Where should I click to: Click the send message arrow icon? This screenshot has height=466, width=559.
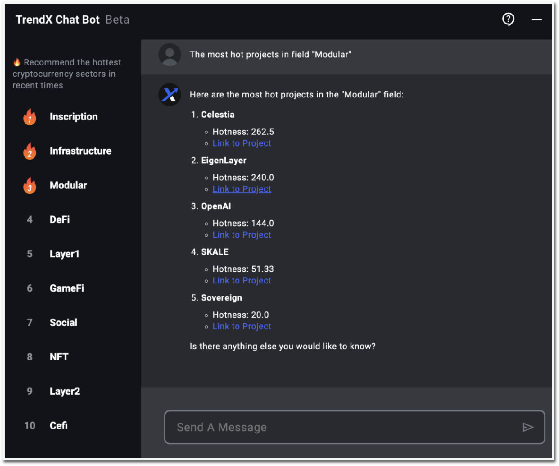(x=528, y=427)
